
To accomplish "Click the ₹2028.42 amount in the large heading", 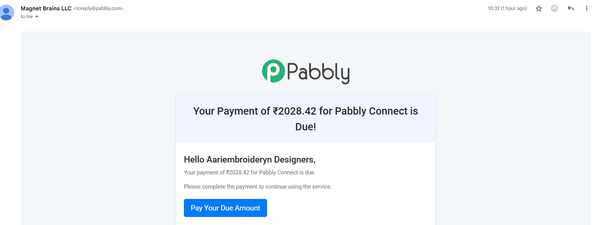I will click(x=294, y=111).
